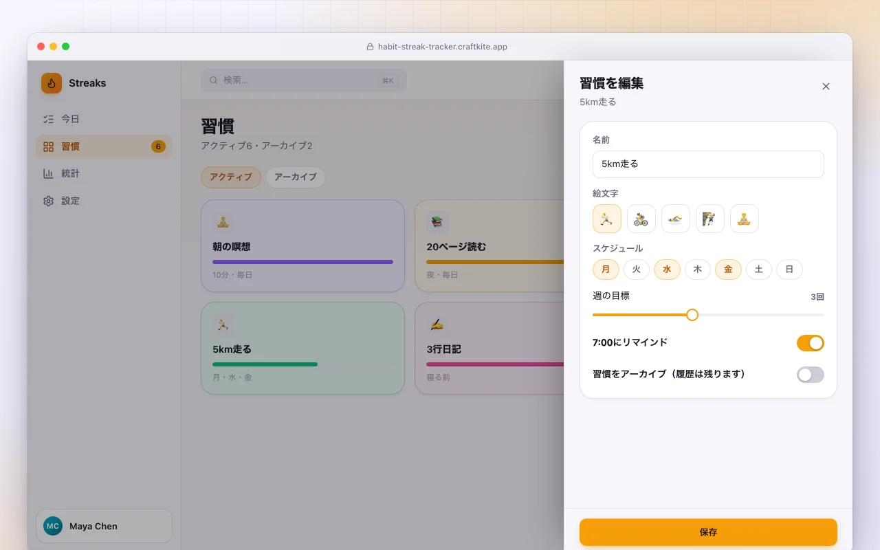Click the Streaks flame logo icon
This screenshot has width=880, height=550.
coord(52,83)
